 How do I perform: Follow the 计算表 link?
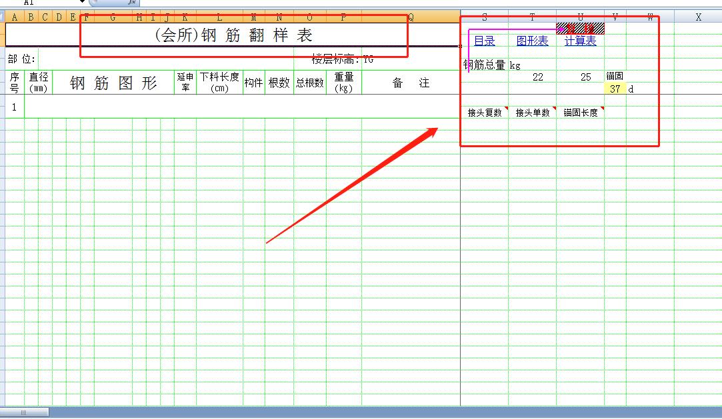580,41
